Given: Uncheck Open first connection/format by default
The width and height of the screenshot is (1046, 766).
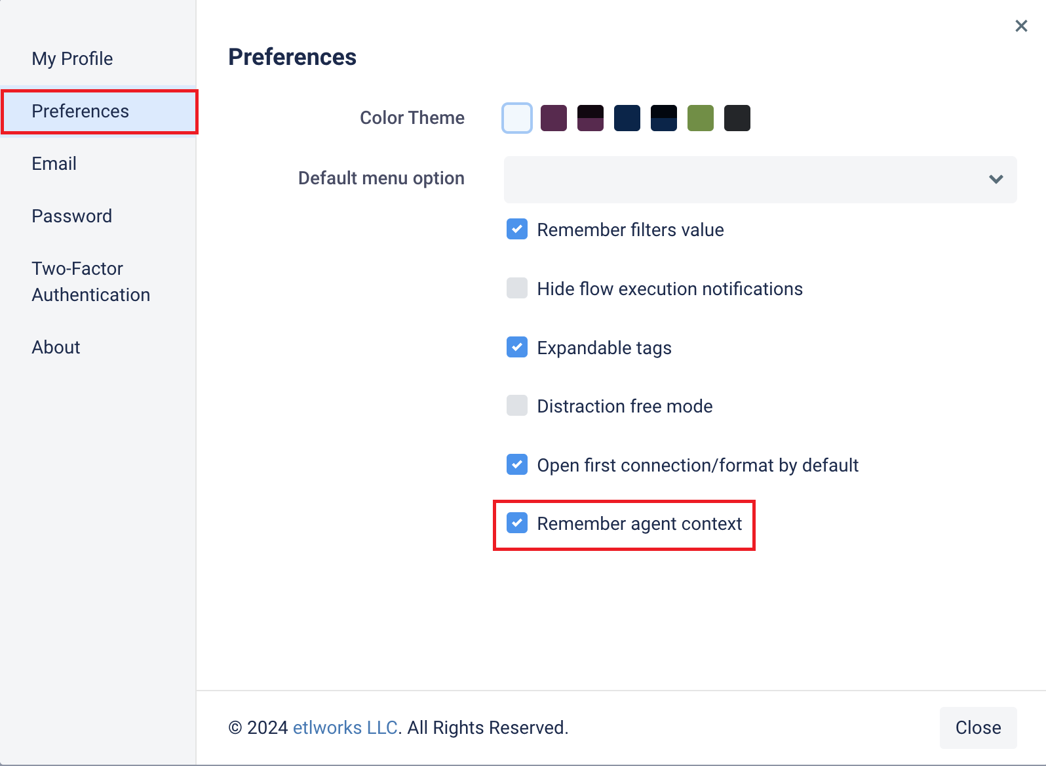Looking at the screenshot, I should click(517, 464).
